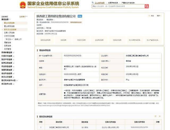Click the 列入严重违法失信 quick-link card
Screen dimensions: 170x130
click(x=153, y=40)
